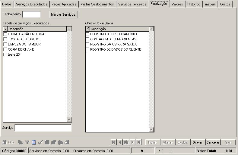Check the LUBRIFICAÇÃO INTERNA checkbox

5,34
